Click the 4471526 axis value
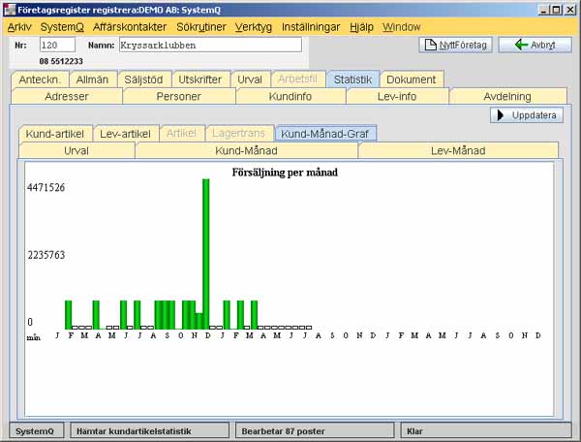This screenshot has height=442, width=581. pos(46,188)
